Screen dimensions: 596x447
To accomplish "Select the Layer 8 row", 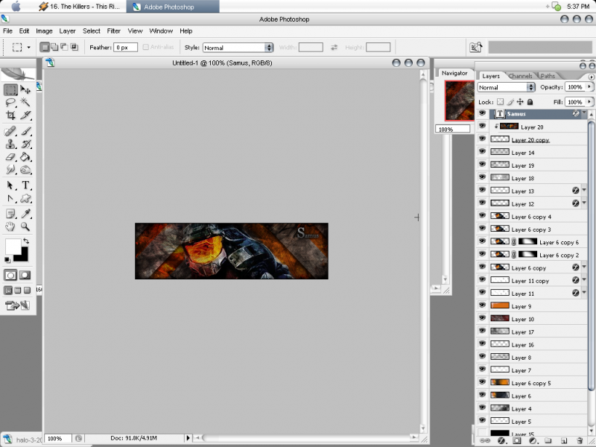I will (532, 357).
